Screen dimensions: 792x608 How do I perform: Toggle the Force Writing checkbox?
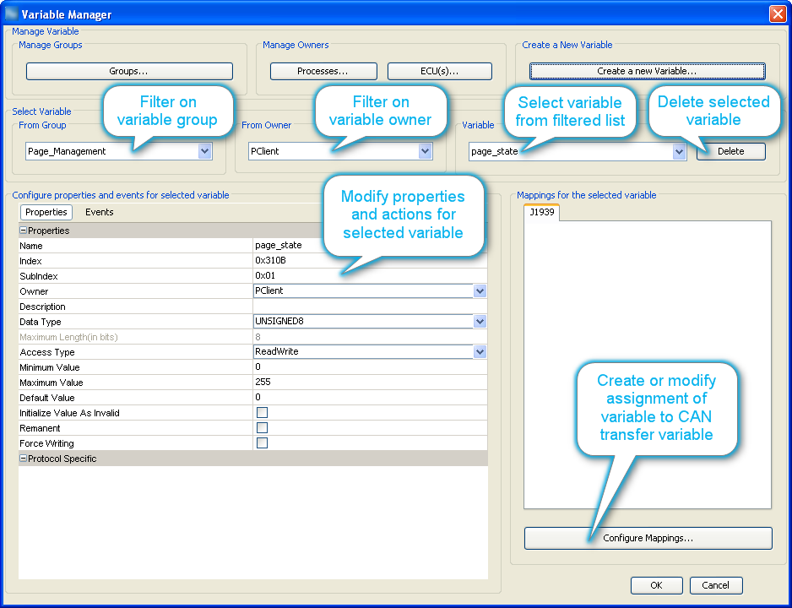tap(262, 442)
